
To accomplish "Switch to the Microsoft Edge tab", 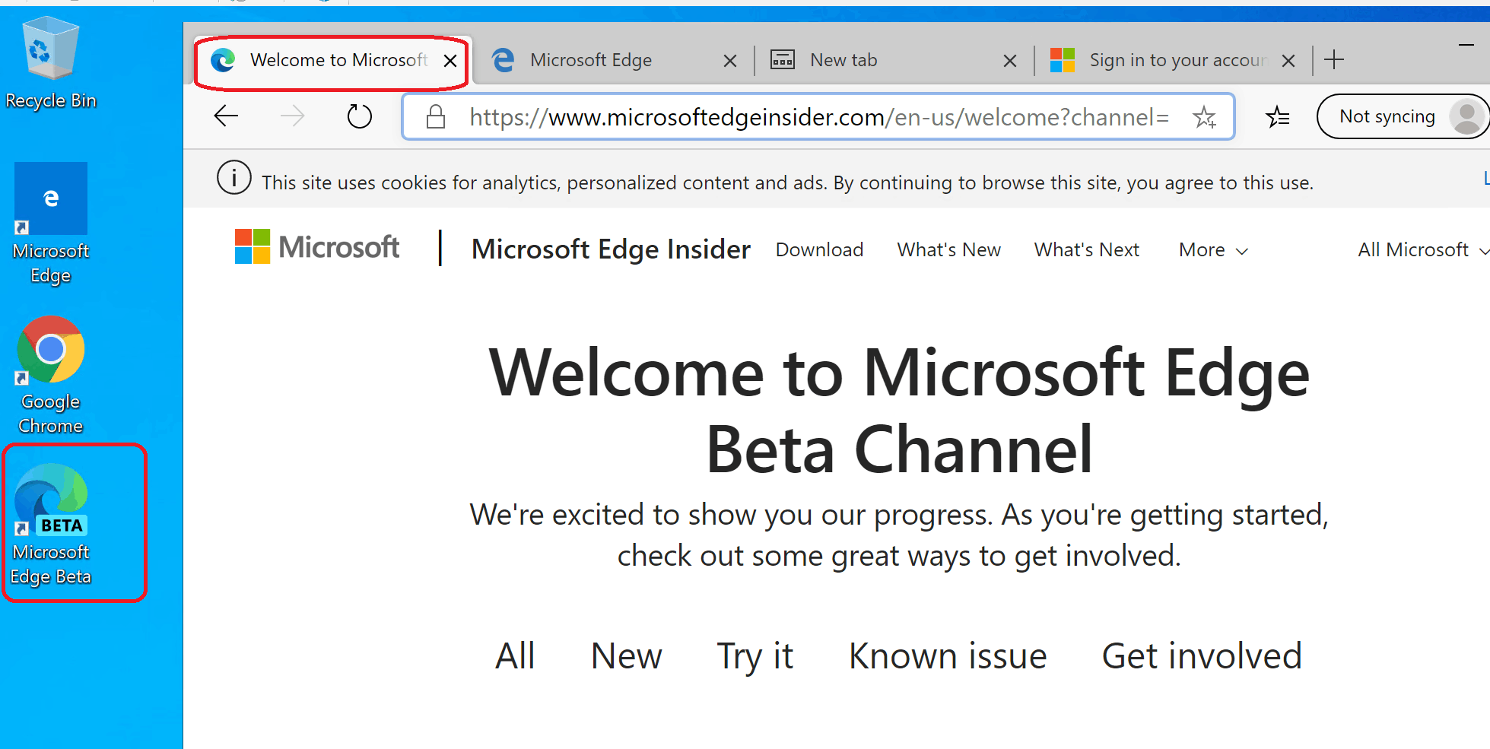I will 613,61.
